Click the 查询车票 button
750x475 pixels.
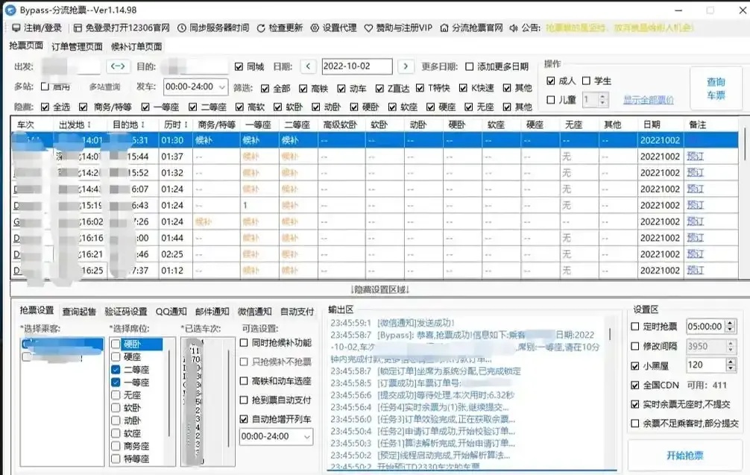716,89
